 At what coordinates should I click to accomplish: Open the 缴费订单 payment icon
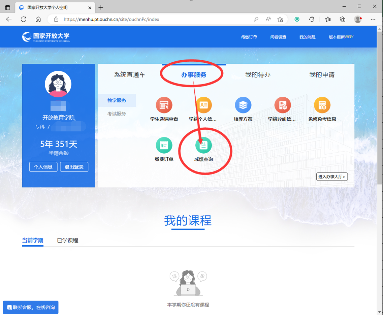(x=164, y=146)
